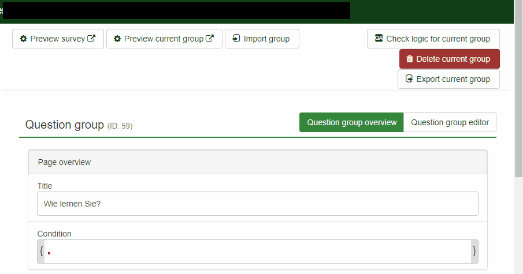Viewport: 523px width, 274px height.
Task: Click the QA icon on Check logic
Action: (379, 38)
